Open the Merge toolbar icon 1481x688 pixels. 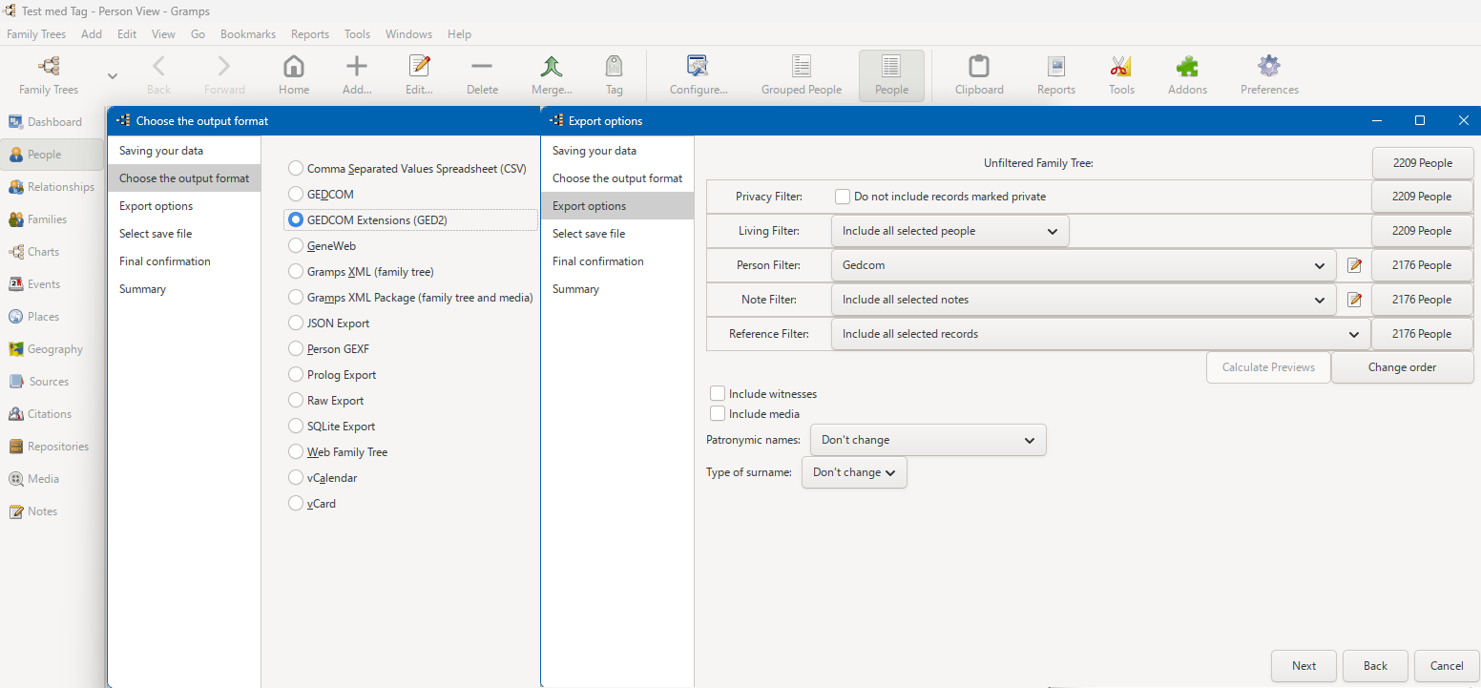552,66
